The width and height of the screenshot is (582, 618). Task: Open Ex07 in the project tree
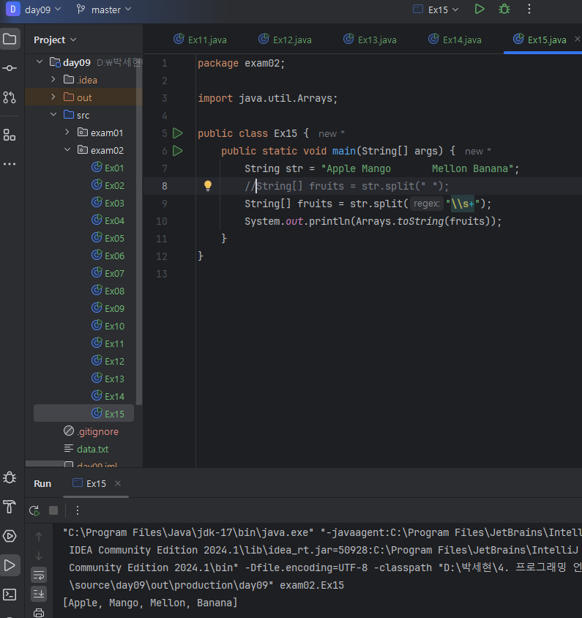[x=114, y=273]
